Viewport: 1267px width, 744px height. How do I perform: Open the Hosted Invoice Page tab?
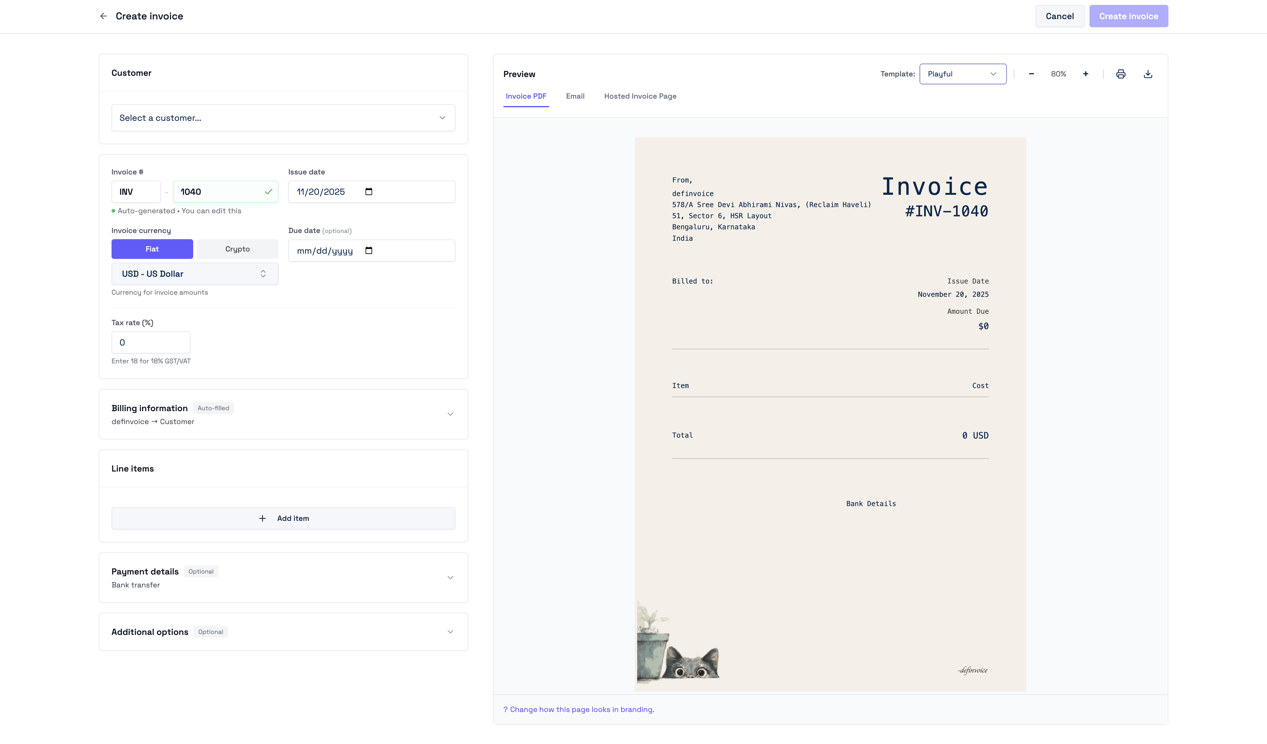click(640, 96)
